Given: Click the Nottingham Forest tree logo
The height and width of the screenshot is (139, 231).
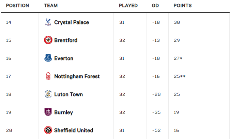Looking at the screenshot, I should click(x=48, y=76).
